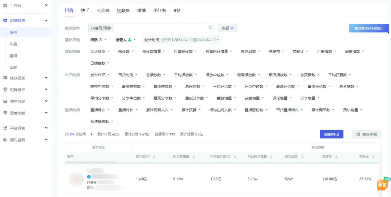Open the 日榜指数 filter dropdown
The width and height of the screenshot is (391, 197).
100,63
